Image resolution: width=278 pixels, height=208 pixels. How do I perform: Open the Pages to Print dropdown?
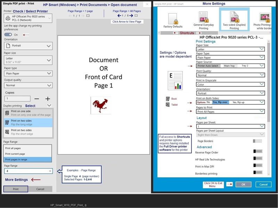(230, 111)
